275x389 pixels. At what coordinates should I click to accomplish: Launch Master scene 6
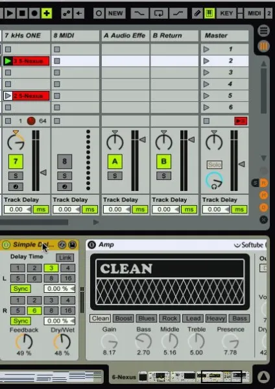click(x=206, y=107)
